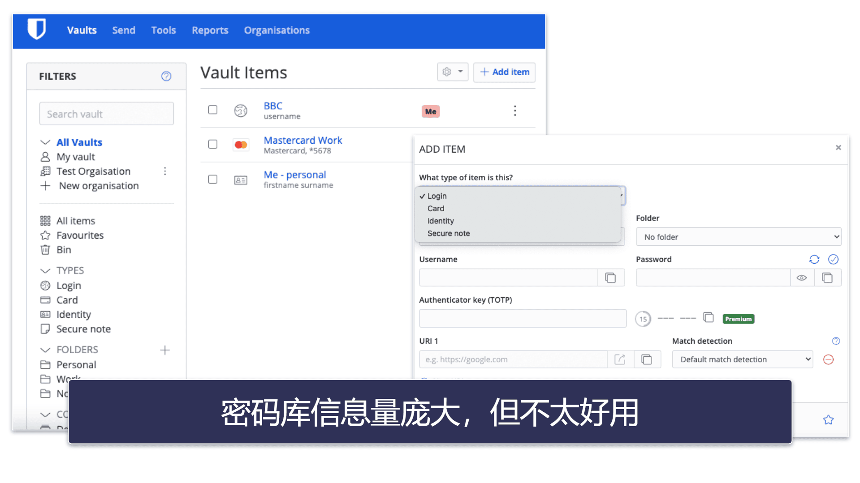Filter by Login type in sidebar
Screen dimensions: 860x483
coord(69,286)
